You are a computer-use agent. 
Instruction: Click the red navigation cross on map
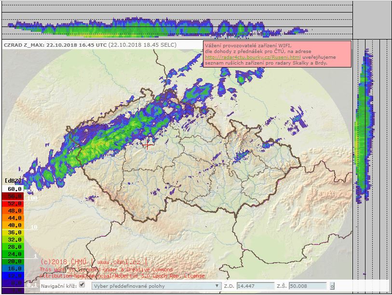pyautogui.click(x=147, y=145)
